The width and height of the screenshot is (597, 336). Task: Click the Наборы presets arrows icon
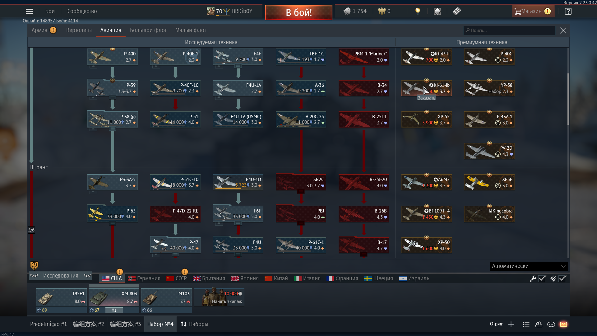(183, 324)
